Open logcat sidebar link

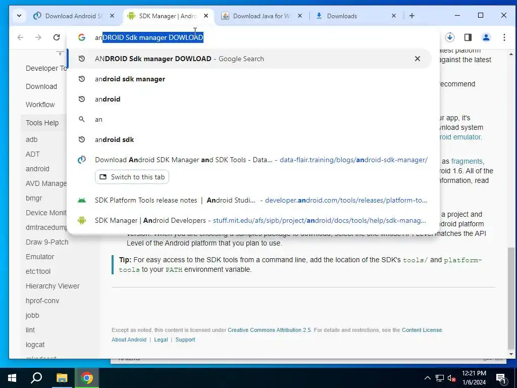pos(35,345)
